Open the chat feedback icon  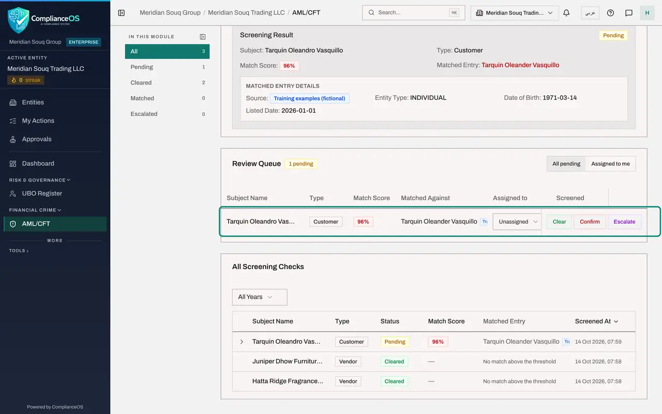tap(629, 12)
